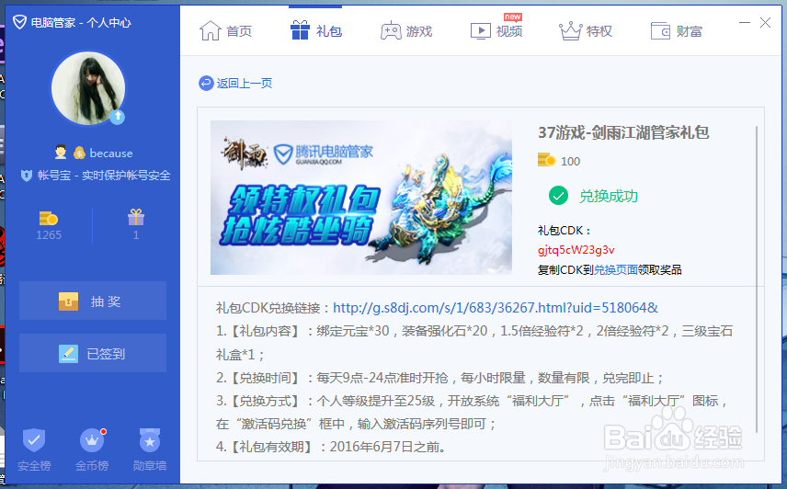Click the blue back arrow icon
Viewport: 787px width, 489px height.
206,84
